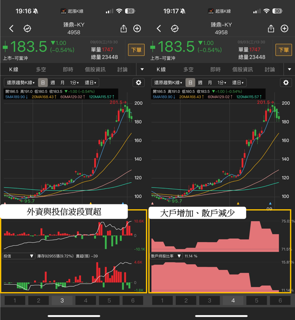Screen dimensions: 295x320
Task: Tap 20MA168.43 legend on left chart
Action: point(44,97)
